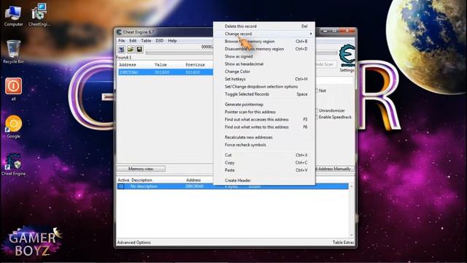The height and width of the screenshot is (263, 467).
Task: Click the address table scrollbar up arrow
Action: point(352,186)
